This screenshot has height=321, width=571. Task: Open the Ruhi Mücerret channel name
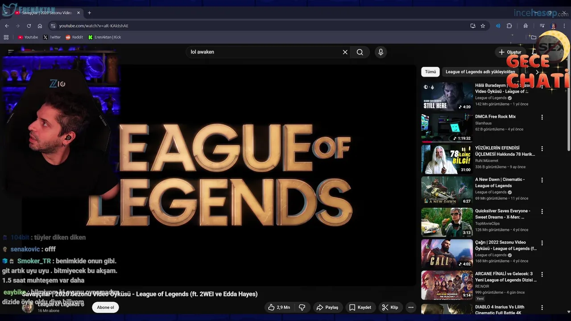(x=487, y=161)
